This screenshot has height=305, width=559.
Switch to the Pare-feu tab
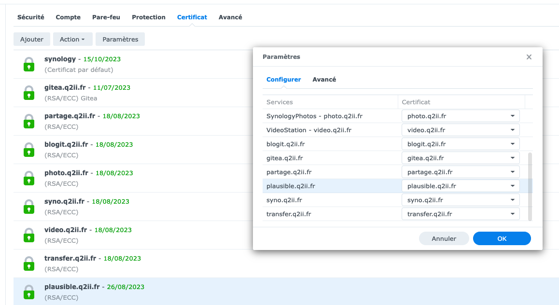[106, 17]
